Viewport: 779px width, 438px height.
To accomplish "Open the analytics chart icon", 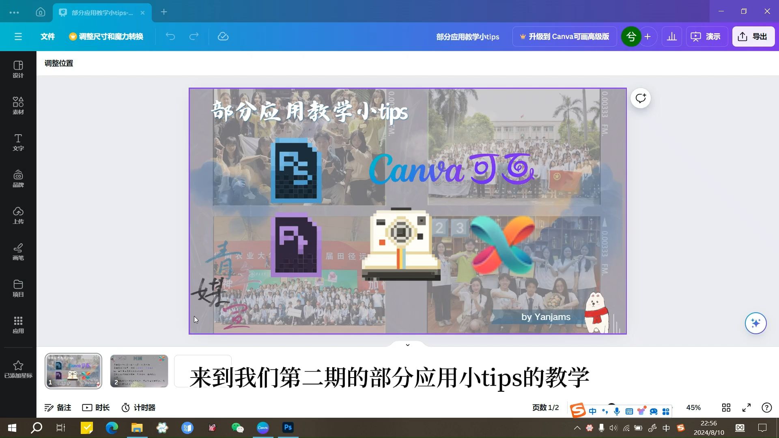I will [672, 36].
